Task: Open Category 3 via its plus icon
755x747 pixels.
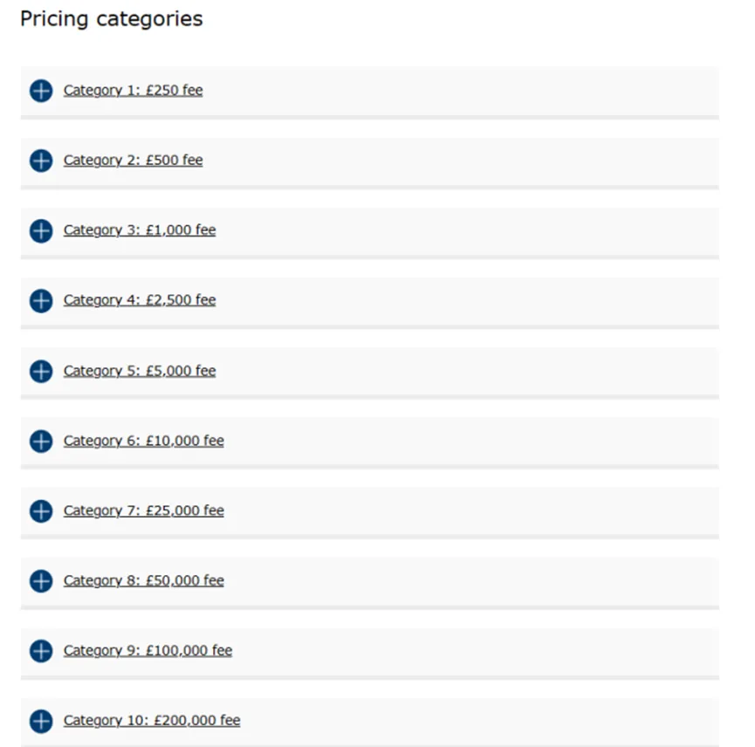Action: pos(41,231)
